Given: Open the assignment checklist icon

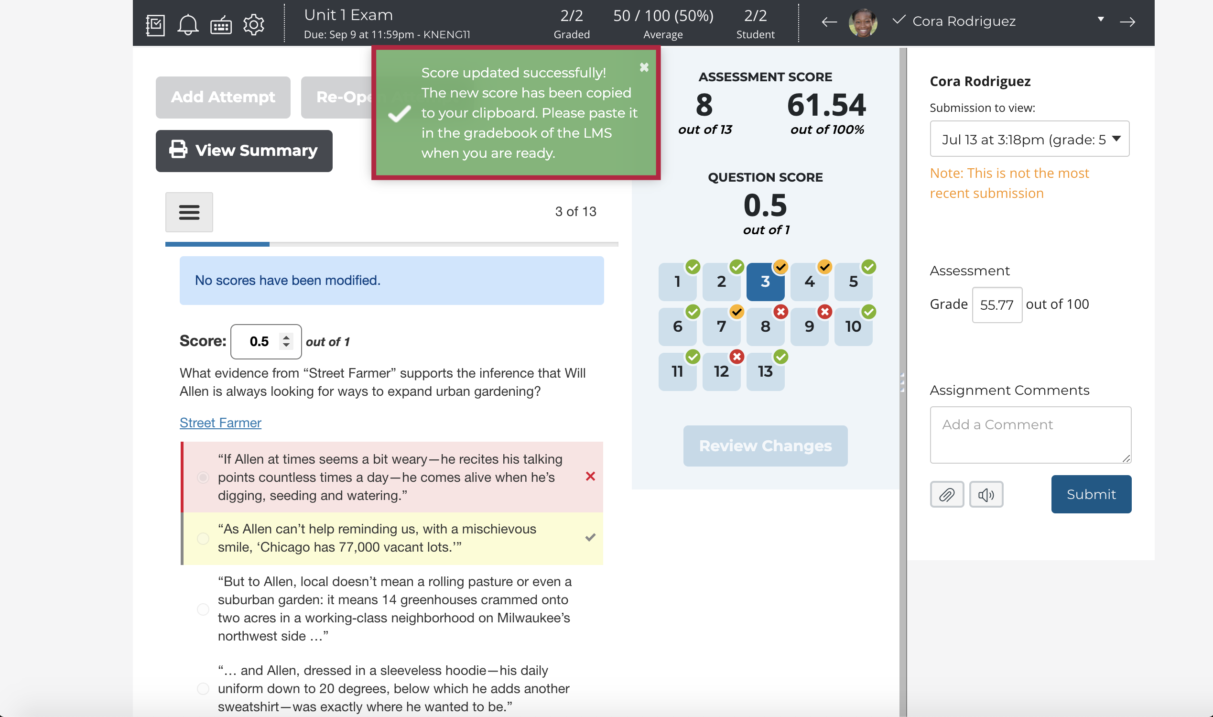Looking at the screenshot, I should tap(155, 25).
